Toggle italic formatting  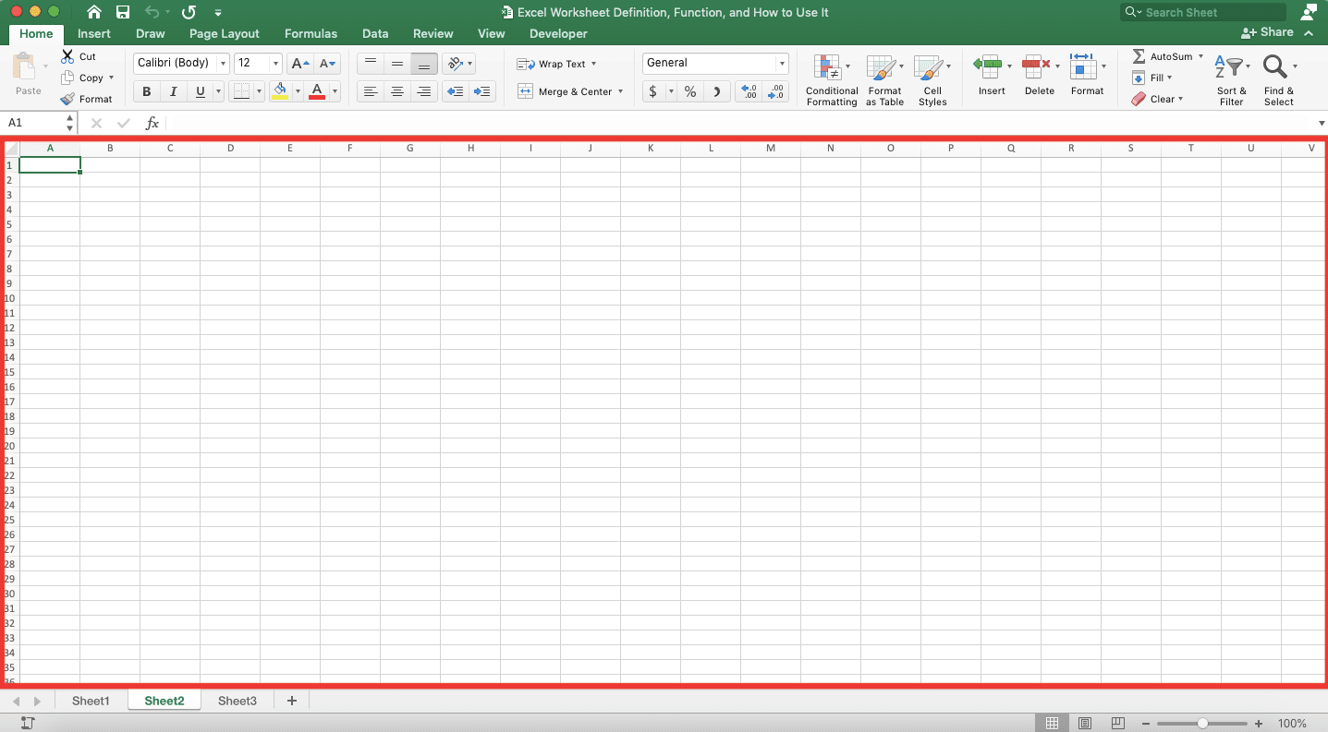click(173, 91)
